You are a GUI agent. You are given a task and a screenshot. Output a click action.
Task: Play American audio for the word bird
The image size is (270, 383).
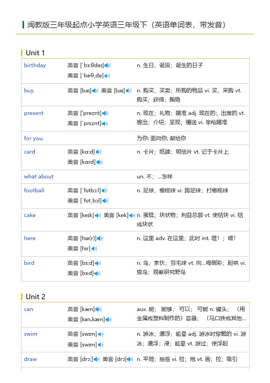[97, 273]
